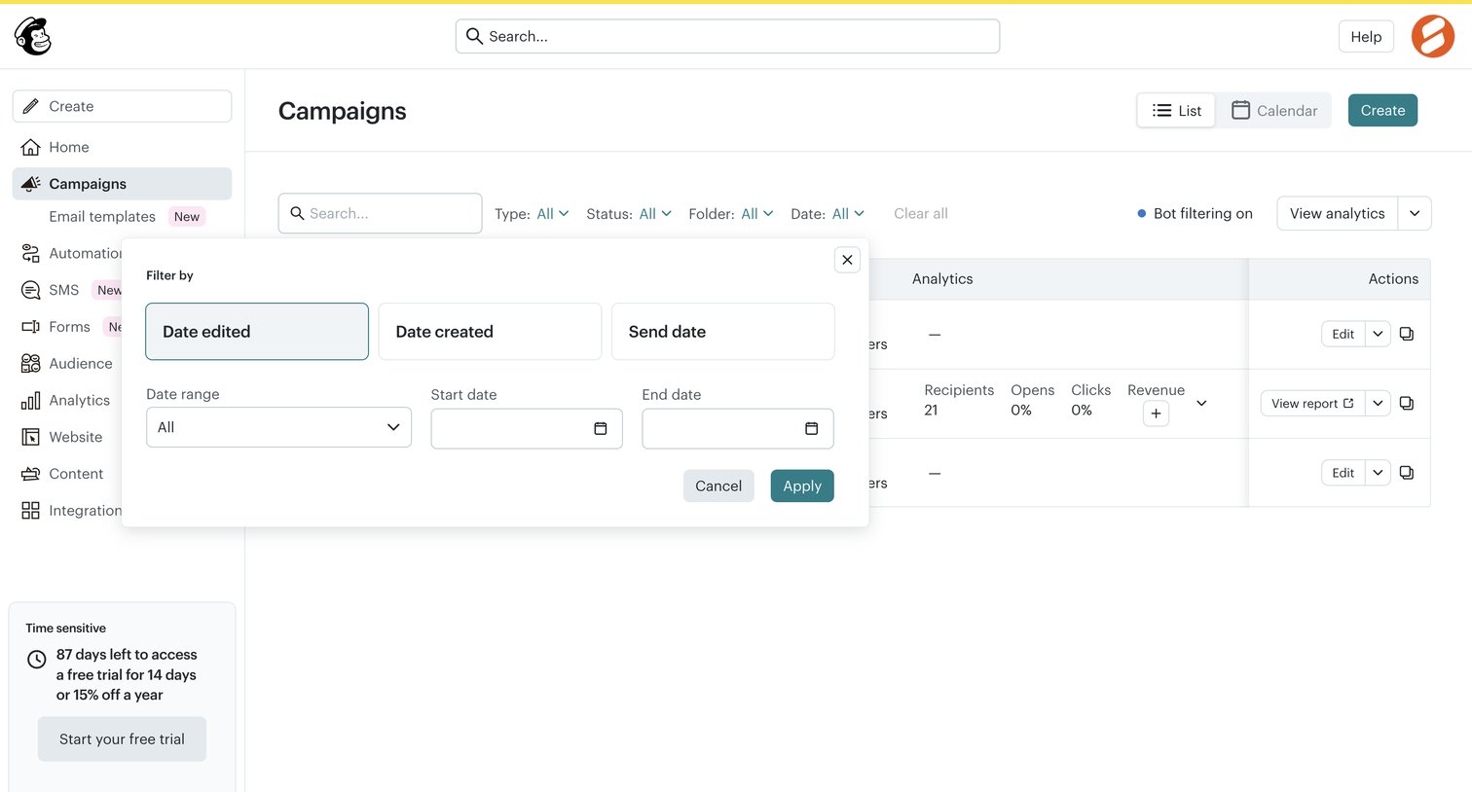
Task: Click the Integrations grid icon
Action: pyautogui.click(x=31, y=511)
